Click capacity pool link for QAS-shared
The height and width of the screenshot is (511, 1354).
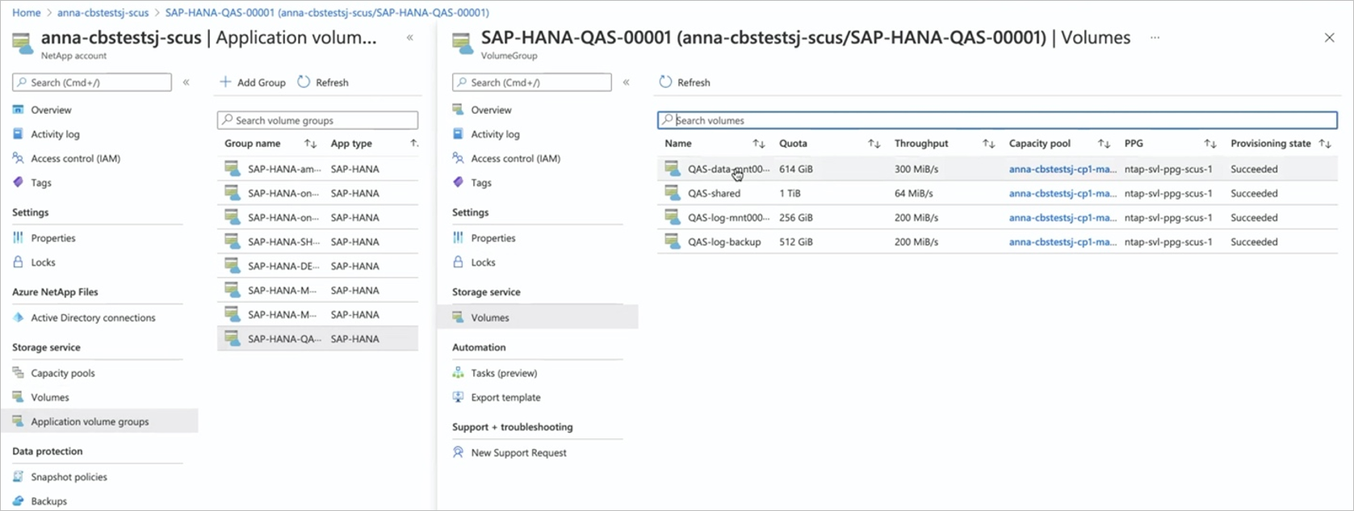coord(1063,193)
